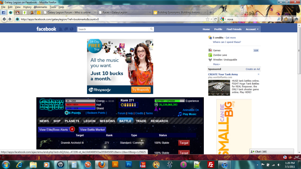Open Find Friends link
Screen dimensions: 301x169
tap(234, 29)
